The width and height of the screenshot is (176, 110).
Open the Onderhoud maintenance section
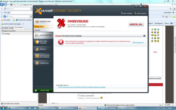pyautogui.click(x=43, y=63)
